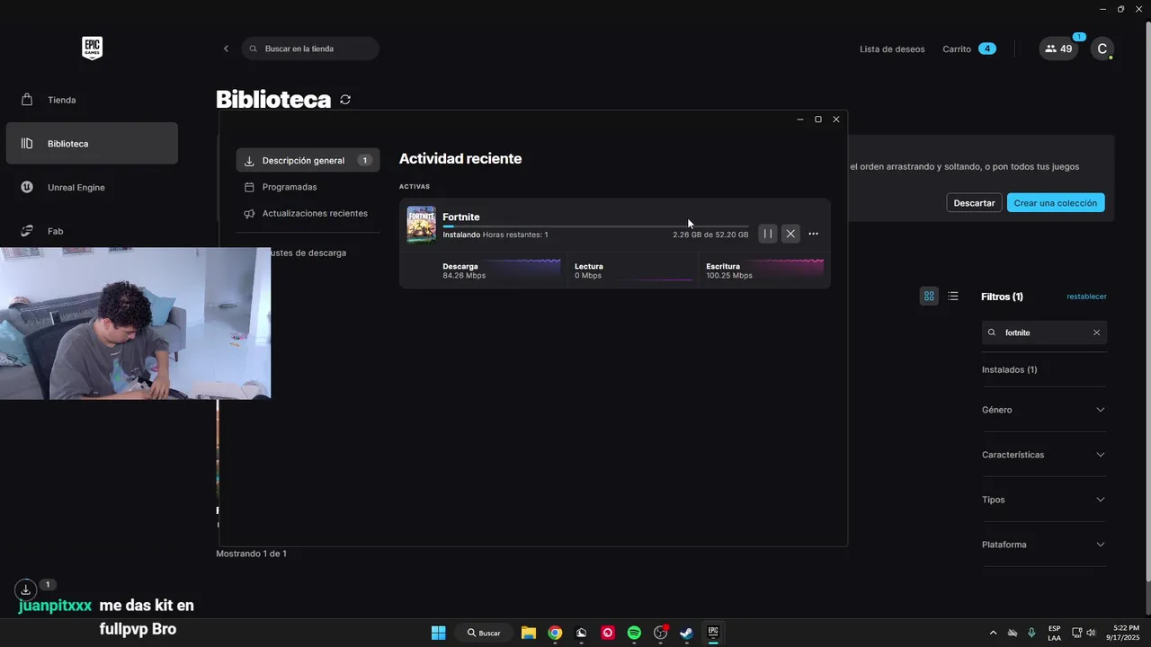
Task: Click Epic Games Launcher taskbar icon
Action: tap(713, 633)
